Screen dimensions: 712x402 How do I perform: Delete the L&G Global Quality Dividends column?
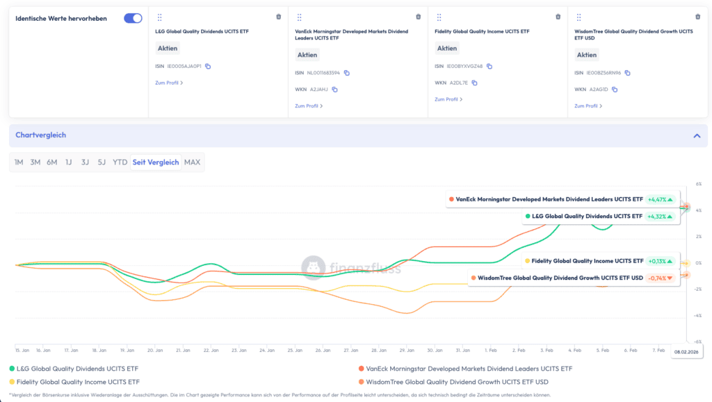coord(279,17)
